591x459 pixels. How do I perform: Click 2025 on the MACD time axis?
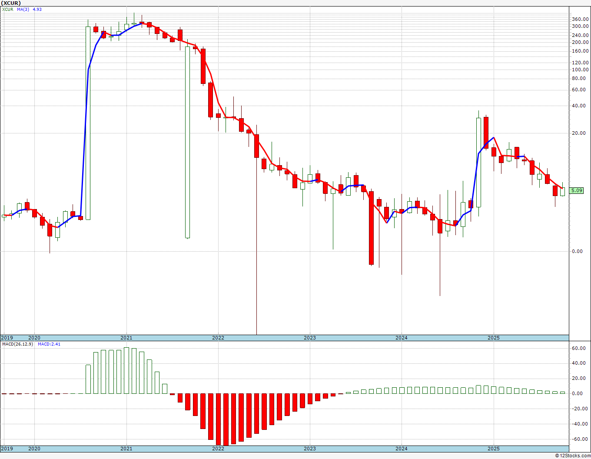pyautogui.click(x=493, y=449)
